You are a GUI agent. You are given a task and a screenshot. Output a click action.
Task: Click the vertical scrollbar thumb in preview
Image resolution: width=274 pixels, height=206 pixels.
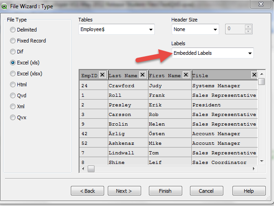point(262,82)
